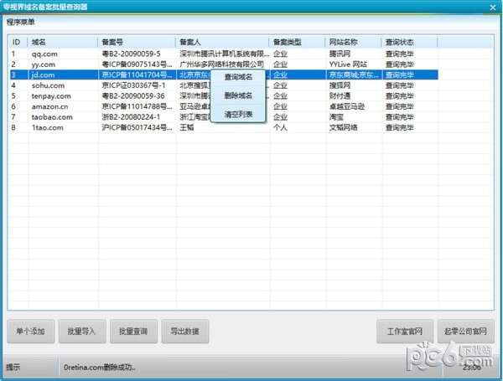Open the 工作室官网 link button
The width and height of the screenshot is (503, 381).
(x=405, y=331)
